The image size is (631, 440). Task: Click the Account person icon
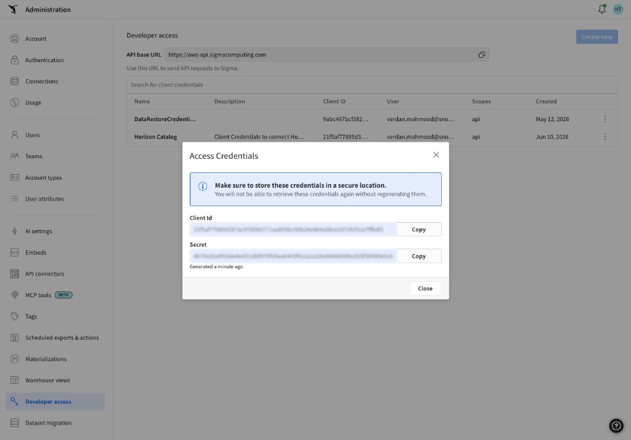15,39
